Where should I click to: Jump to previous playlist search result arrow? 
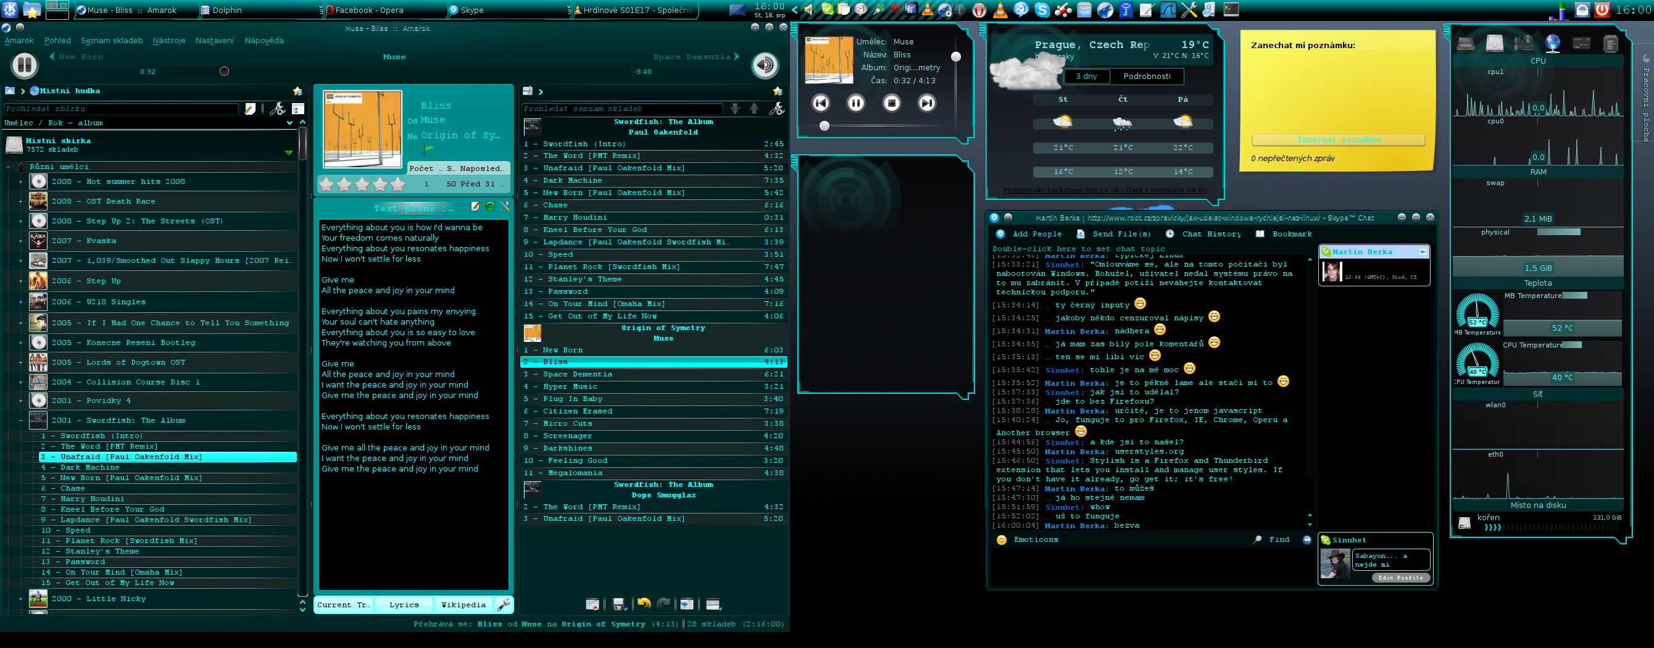pyautogui.click(x=754, y=109)
